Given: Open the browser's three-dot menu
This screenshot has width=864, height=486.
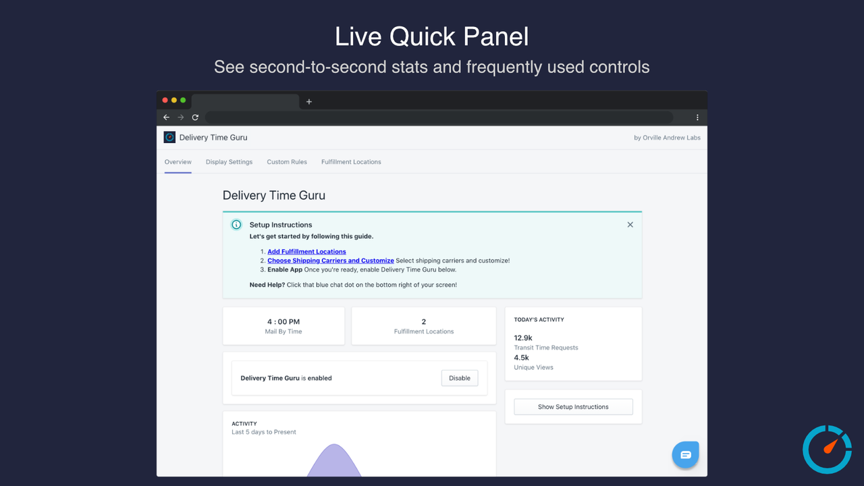Looking at the screenshot, I should (697, 117).
